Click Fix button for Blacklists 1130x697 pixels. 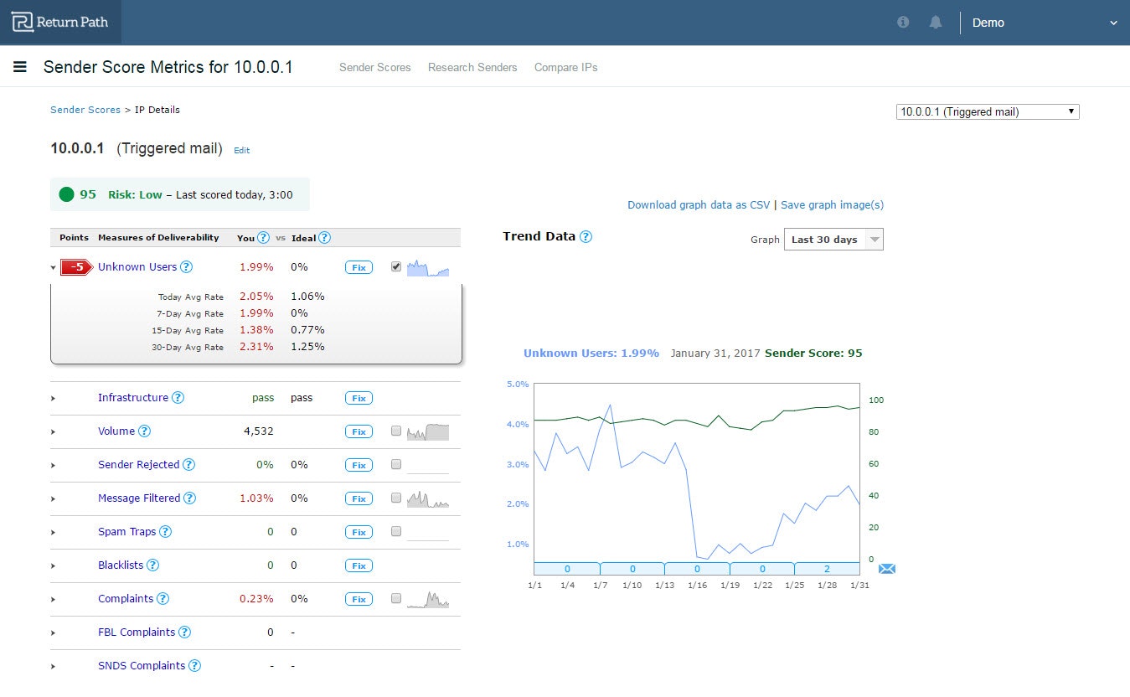coord(359,566)
